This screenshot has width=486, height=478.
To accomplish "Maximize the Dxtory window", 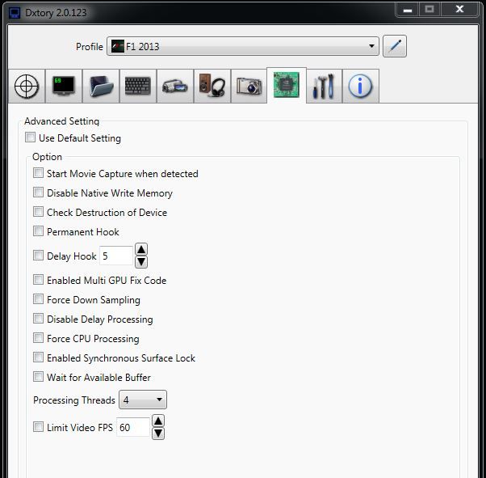I will (429, 10).
